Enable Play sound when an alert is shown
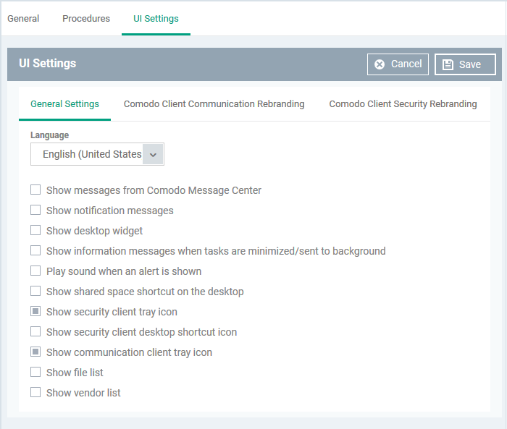This screenshot has height=429, width=507. pos(35,271)
